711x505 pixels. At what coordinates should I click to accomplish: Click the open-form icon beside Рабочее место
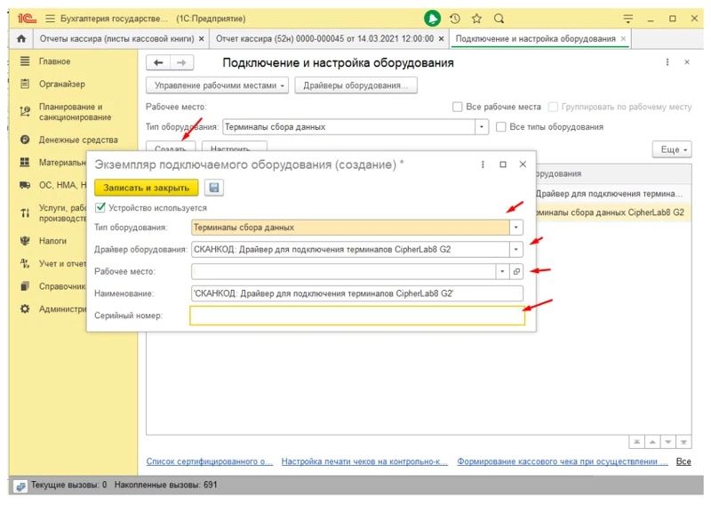[516, 270]
